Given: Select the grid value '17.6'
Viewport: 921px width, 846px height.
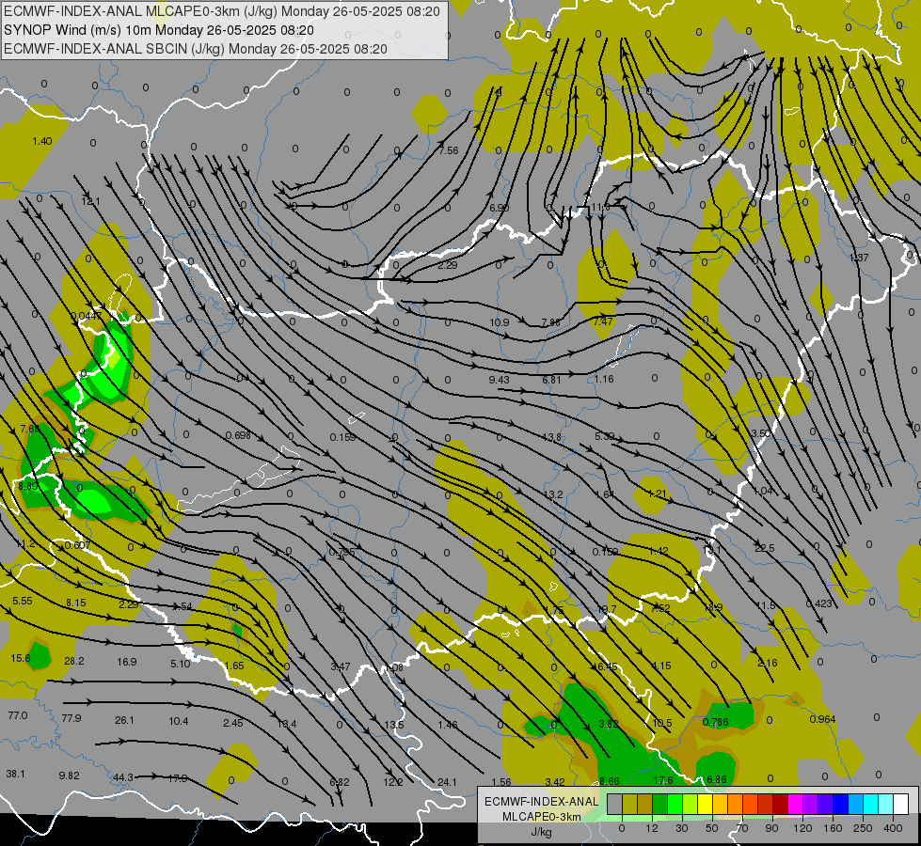Looking at the screenshot, I should [x=663, y=780].
